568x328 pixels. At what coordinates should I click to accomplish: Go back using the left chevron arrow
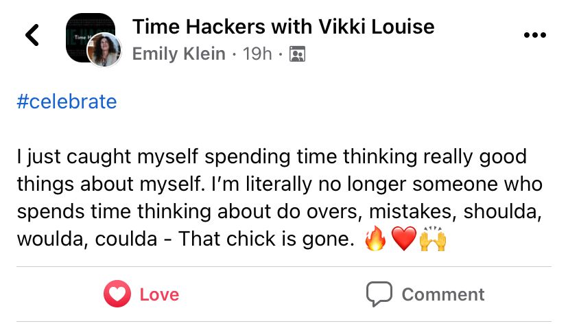coord(32,35)
